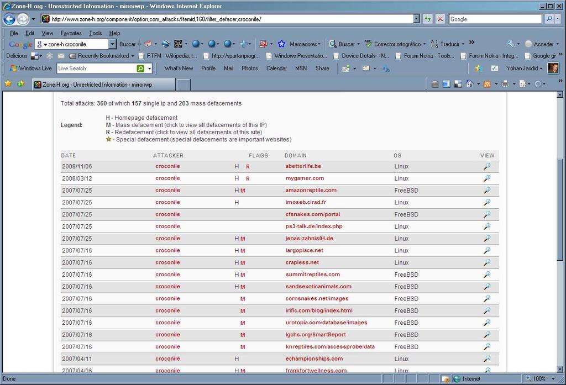View mirror for crapless.net row
Screen dimensions: 566x385
click(x=487, y=263)
